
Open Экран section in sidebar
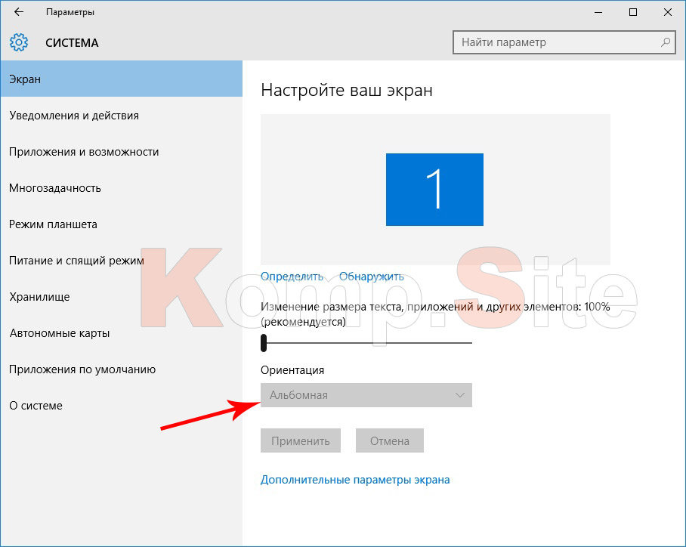coord(121,79)
